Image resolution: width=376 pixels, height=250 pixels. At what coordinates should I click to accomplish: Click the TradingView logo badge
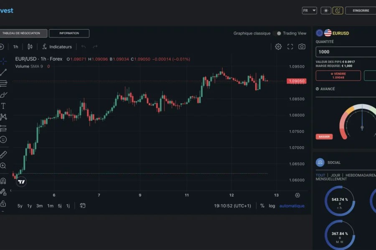tap(21, 182)
